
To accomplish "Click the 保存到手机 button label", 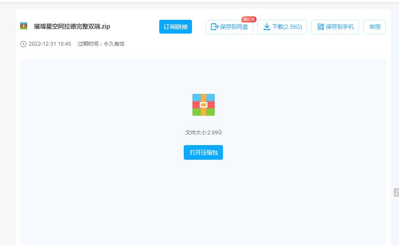I will pos(340,27).
